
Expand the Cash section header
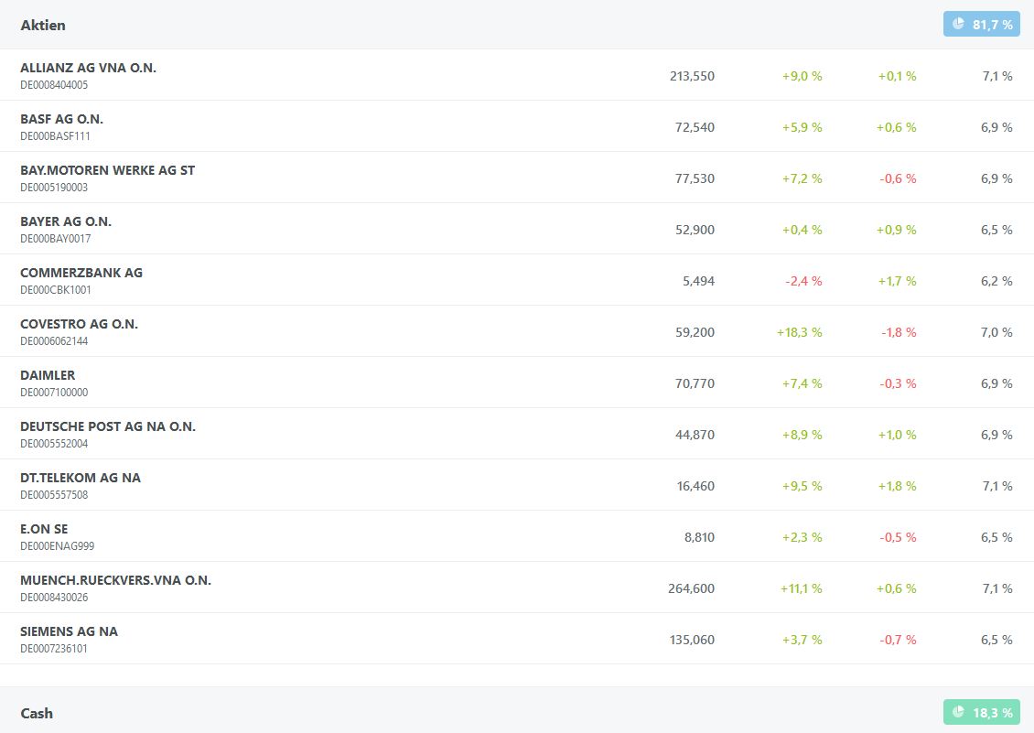[x=37, y=713]
